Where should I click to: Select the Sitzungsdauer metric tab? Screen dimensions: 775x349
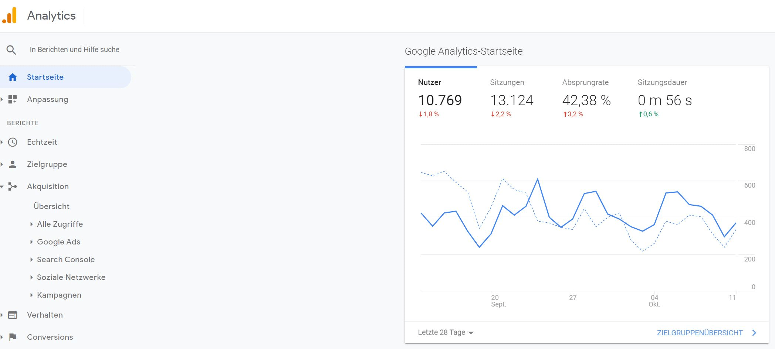665,97
